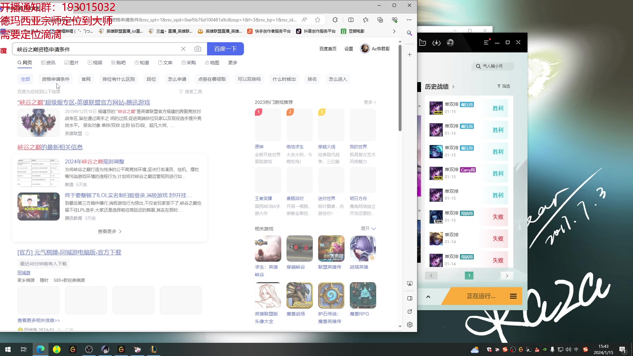This screenshot has width=633, height=356.
Task: Expand bookmarks bar overflow chevron
Action: tap(394, 31)
